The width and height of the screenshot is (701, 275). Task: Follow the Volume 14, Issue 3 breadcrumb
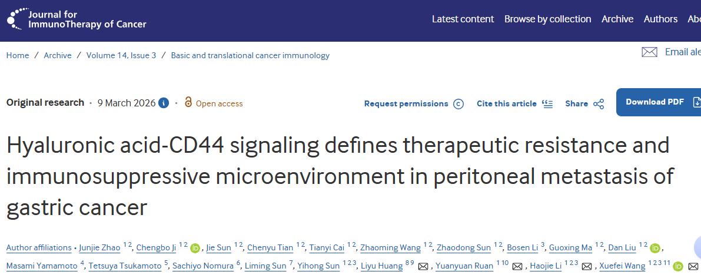click(x=121, y=55)
